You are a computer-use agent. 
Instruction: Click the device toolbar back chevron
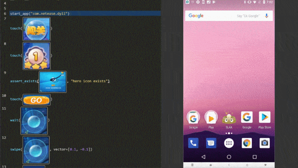pyautogui.click(x=229, y=165)
